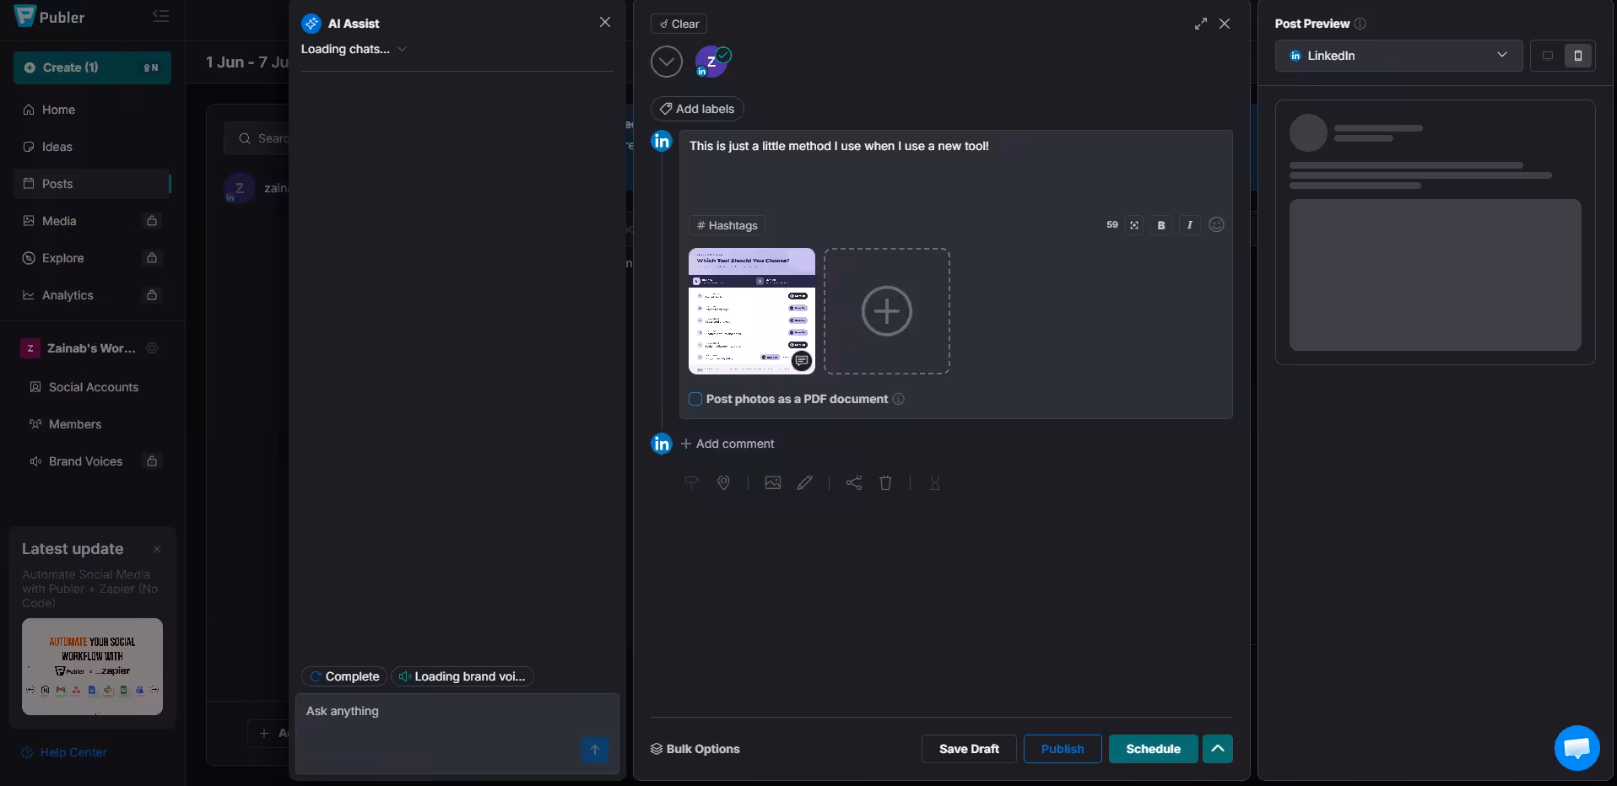Collapse the Publer sidebar
The image size is (1617, 786).
tap(160, 16)
